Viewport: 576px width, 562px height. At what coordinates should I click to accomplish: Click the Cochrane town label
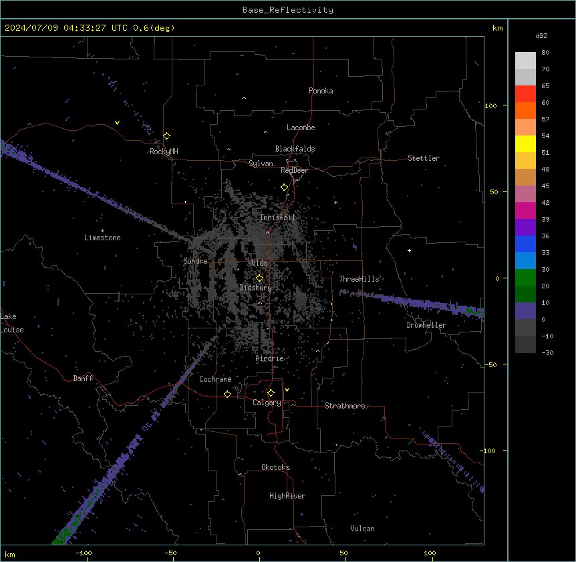pos(215,379)
